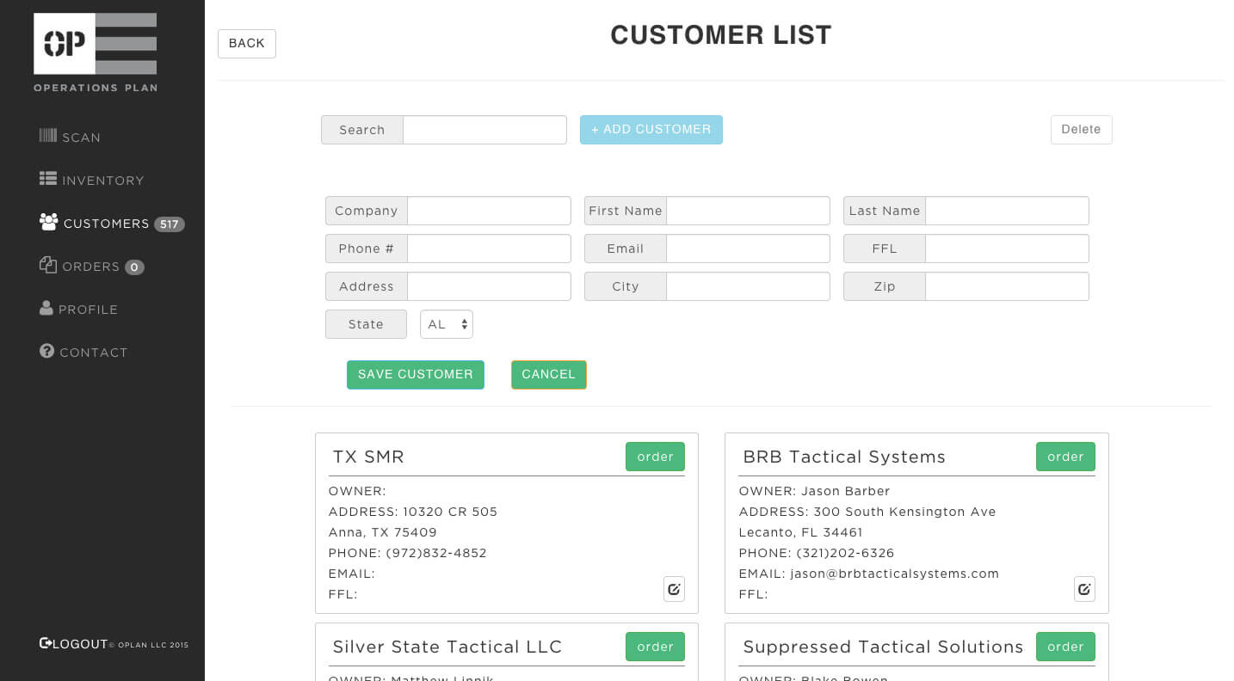Click the Delete button
1234x681 pixels.
pos(1082,130)
